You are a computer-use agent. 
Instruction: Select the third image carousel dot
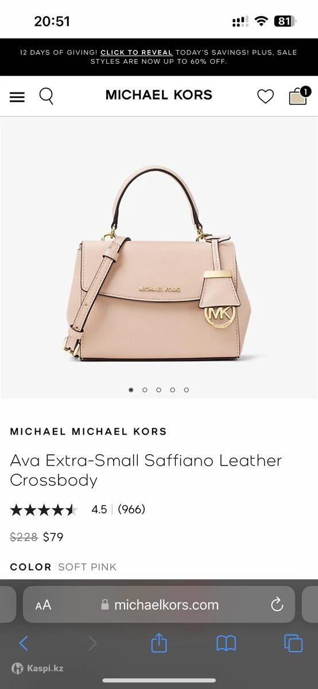coord(158,390)
